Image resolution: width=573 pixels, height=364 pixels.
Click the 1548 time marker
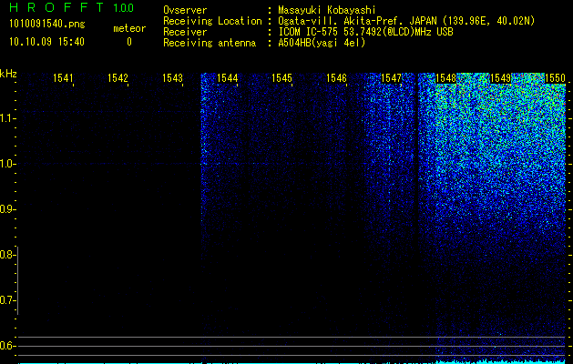(x=445, y=78)
